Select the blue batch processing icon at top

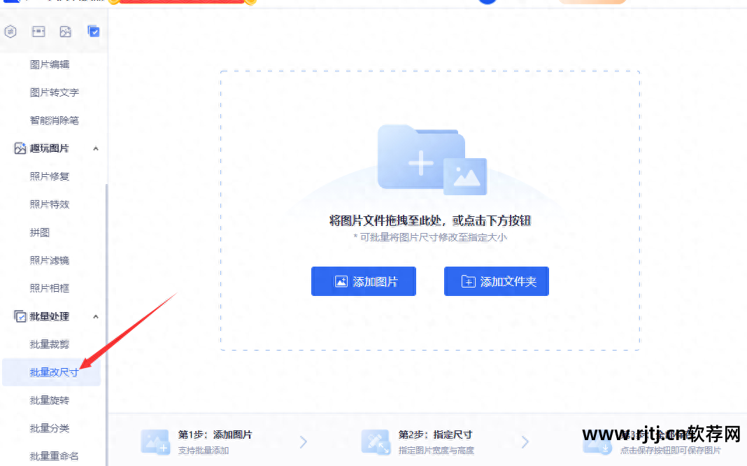93,31
